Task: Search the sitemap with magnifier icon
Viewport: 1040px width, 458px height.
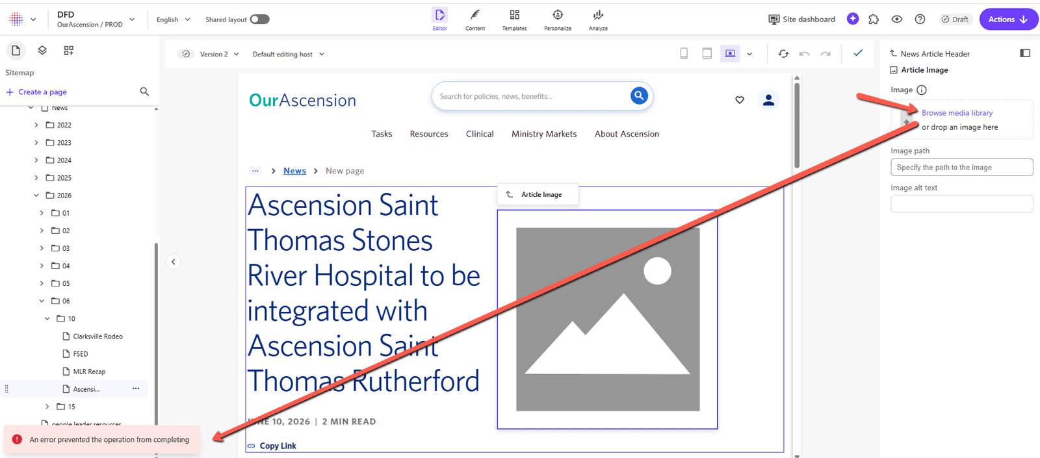Action: point(144,92)
